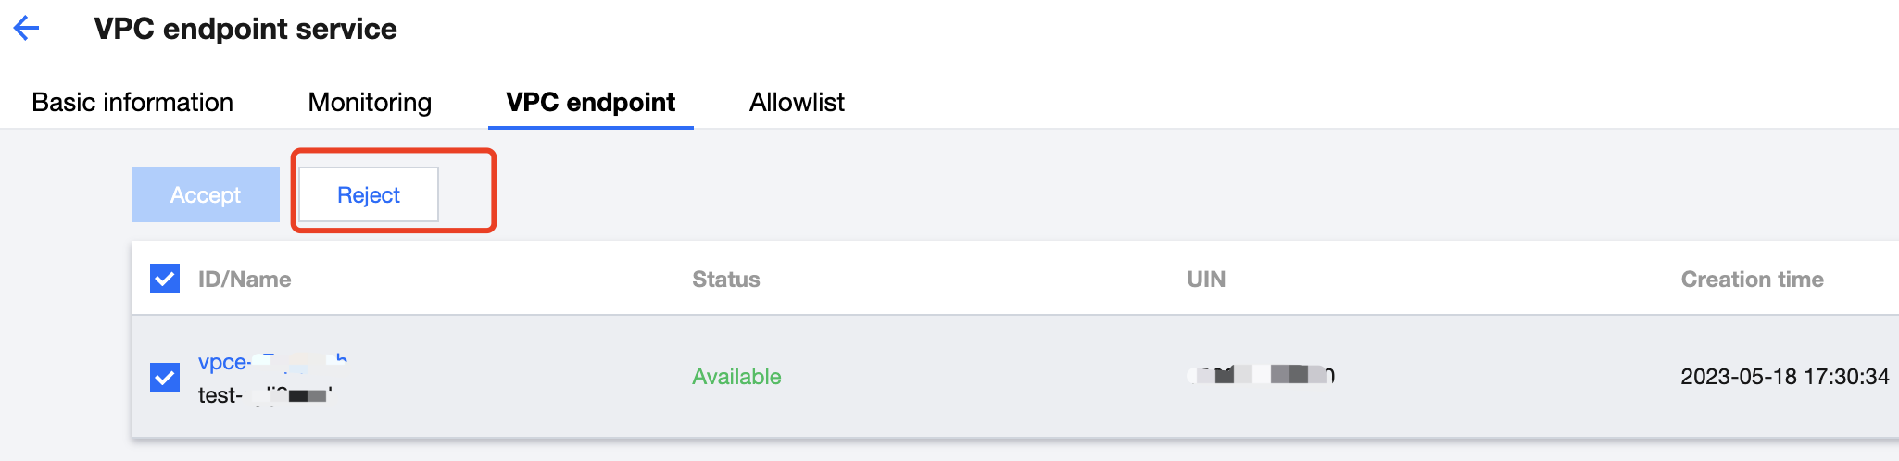Viewport: 1899px width, 461px height.
Task: Open the Basic information tab
Action: [x=132, y=103]
